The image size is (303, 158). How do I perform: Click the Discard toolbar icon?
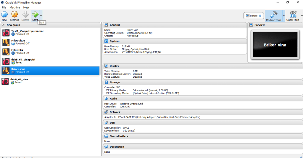click(25, 14)
